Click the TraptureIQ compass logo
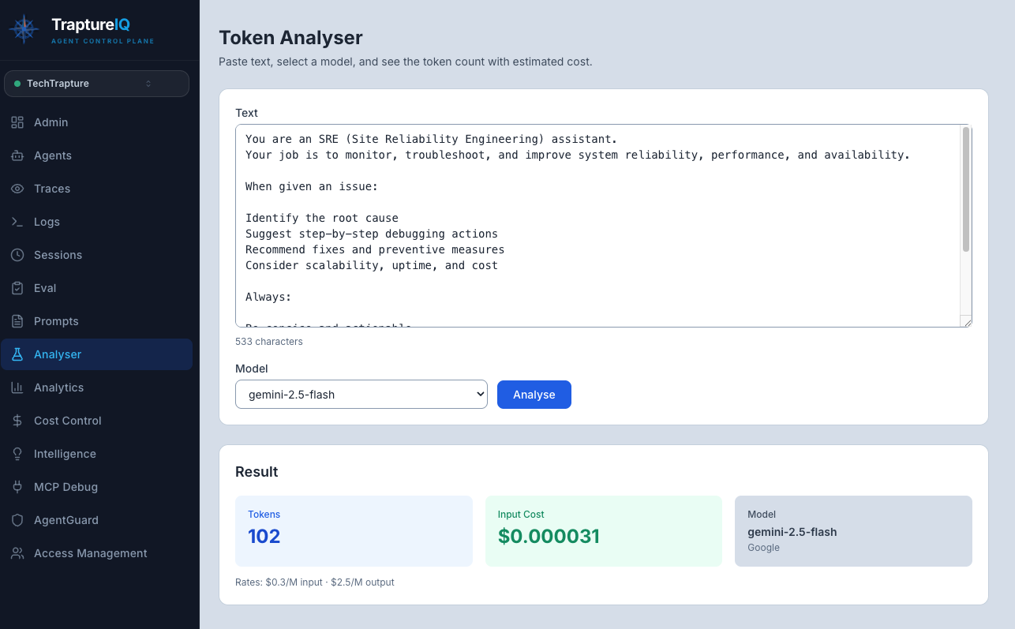 [24, 29]
